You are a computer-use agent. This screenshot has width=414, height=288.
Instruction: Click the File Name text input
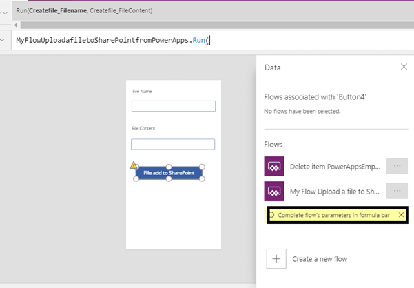[173, 106]
